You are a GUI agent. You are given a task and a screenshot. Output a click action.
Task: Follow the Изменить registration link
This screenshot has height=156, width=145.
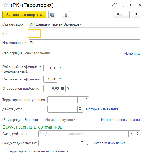pos(132,54)
